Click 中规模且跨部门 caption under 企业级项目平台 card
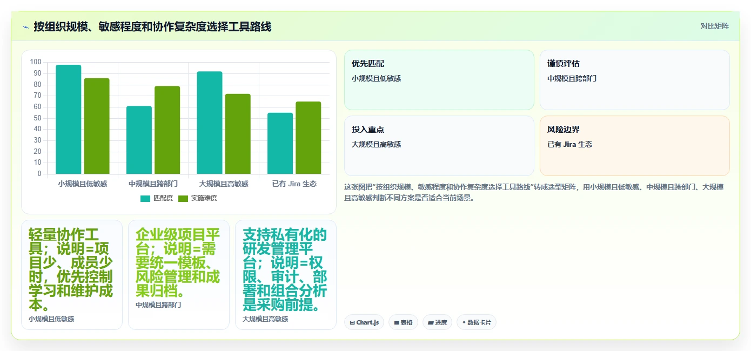 coord(158,305)
